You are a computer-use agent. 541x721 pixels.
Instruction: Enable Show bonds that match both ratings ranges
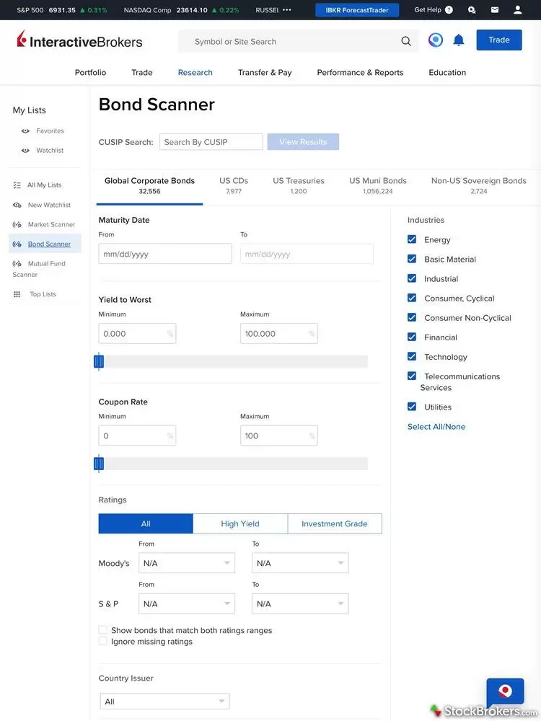pyautogui.click(x=103, y=629)
